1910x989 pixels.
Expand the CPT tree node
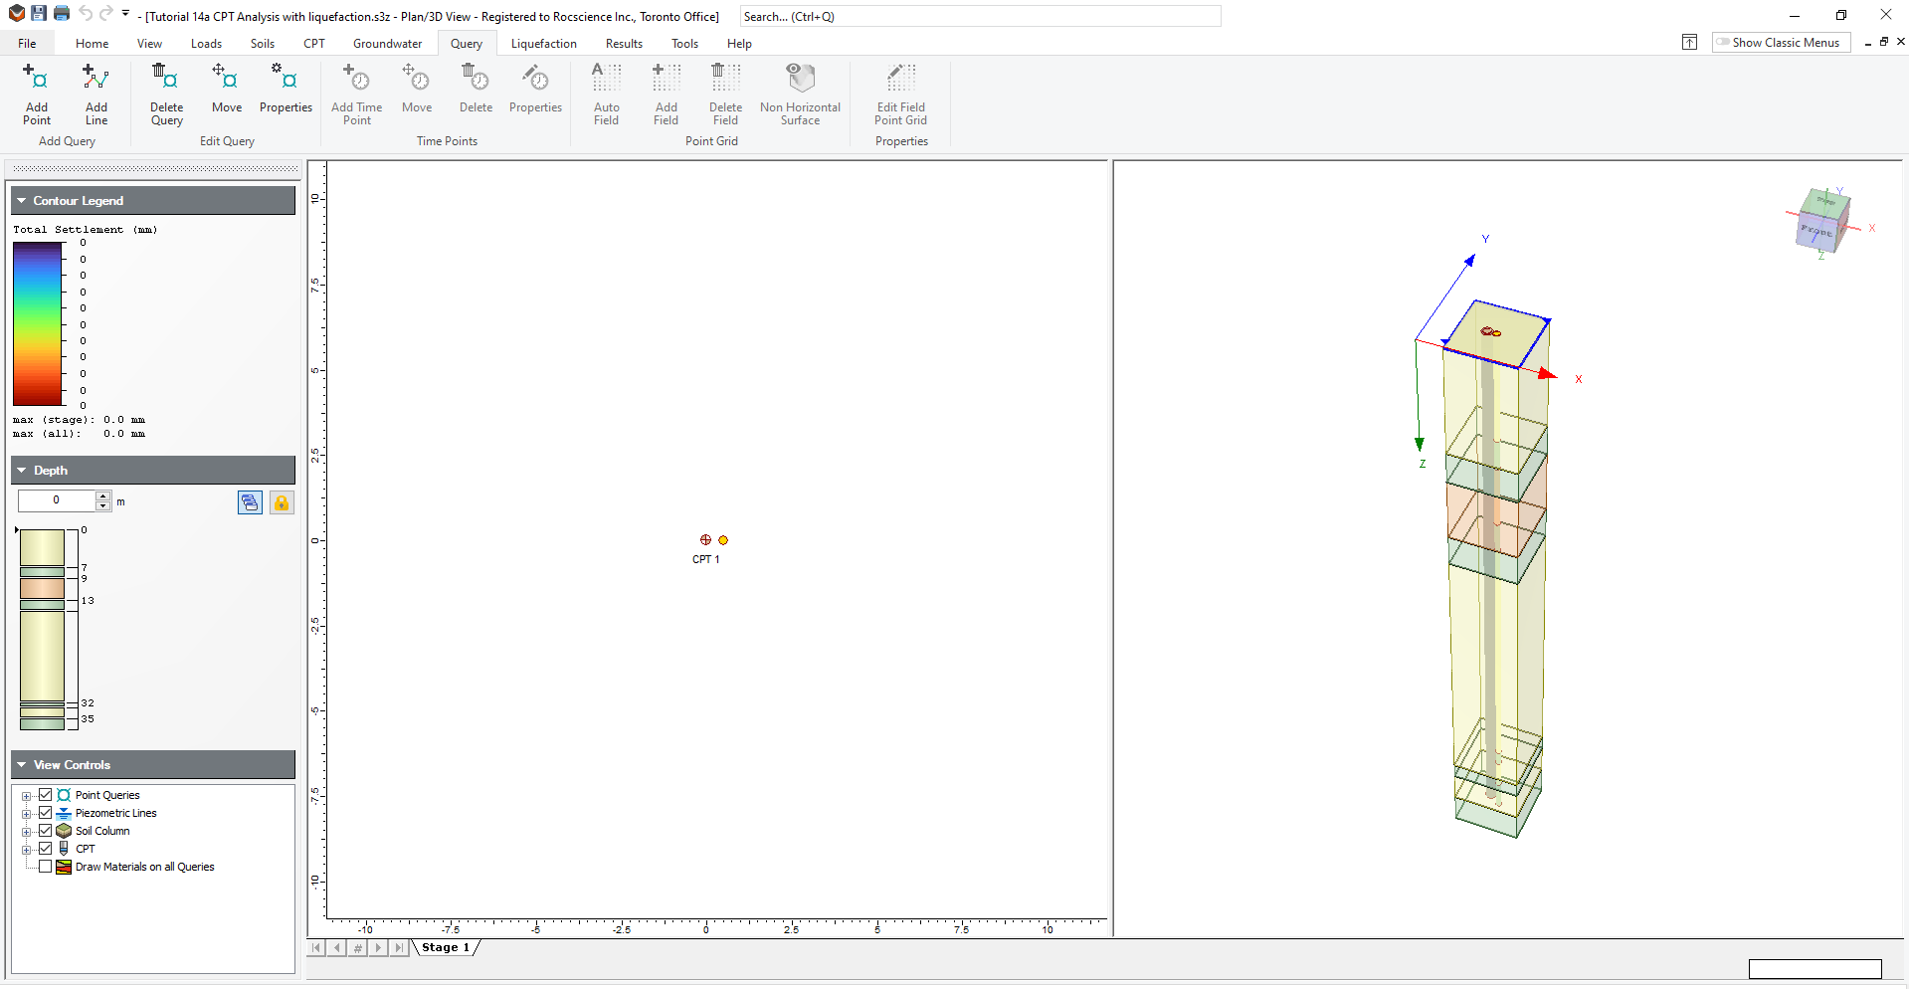point(27,849)
